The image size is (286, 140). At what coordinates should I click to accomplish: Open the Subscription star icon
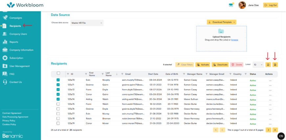[5, 58]
